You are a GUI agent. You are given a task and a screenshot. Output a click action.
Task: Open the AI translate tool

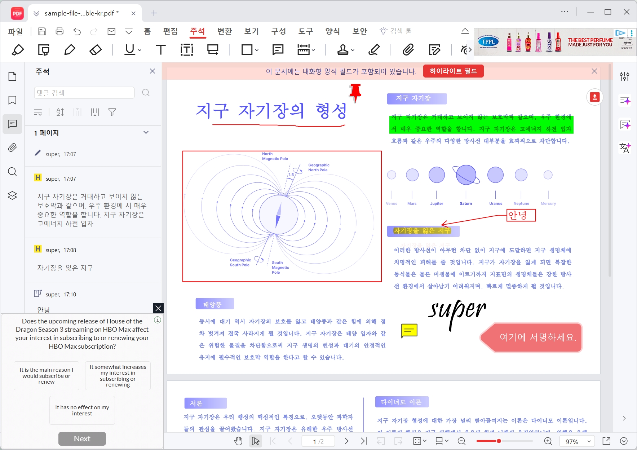point(625,148)
